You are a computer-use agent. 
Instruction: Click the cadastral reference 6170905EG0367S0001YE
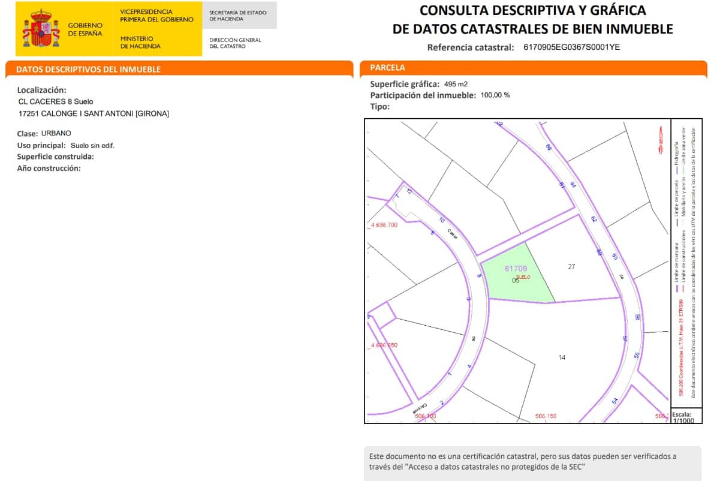click(571, 46)
